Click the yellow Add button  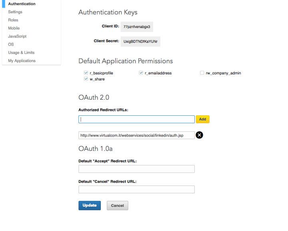click(x=202, y=119)
